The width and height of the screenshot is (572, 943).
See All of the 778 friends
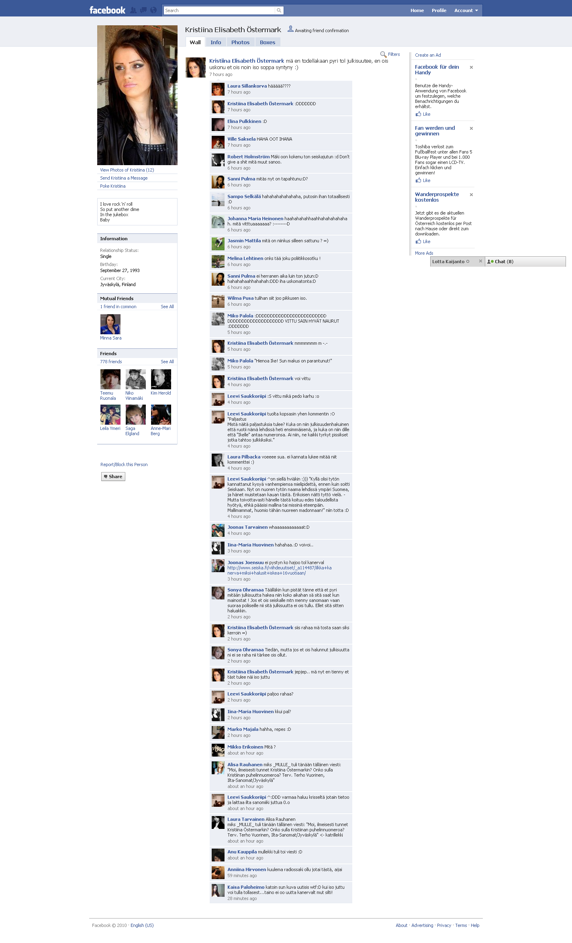(167, 362)
